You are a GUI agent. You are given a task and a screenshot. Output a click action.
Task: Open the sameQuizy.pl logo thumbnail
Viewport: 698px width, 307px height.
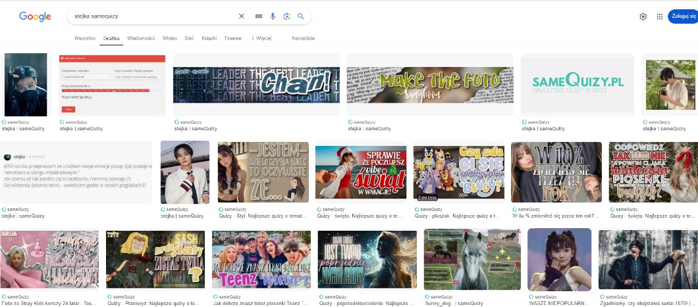577,83
